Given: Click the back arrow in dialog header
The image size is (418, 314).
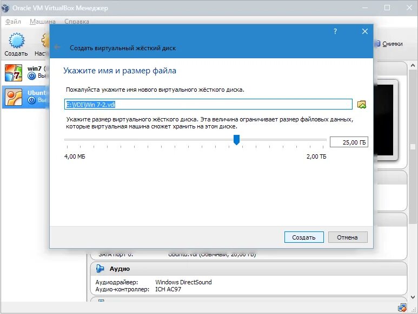Looking at the screenshot, I should (57, 47).
